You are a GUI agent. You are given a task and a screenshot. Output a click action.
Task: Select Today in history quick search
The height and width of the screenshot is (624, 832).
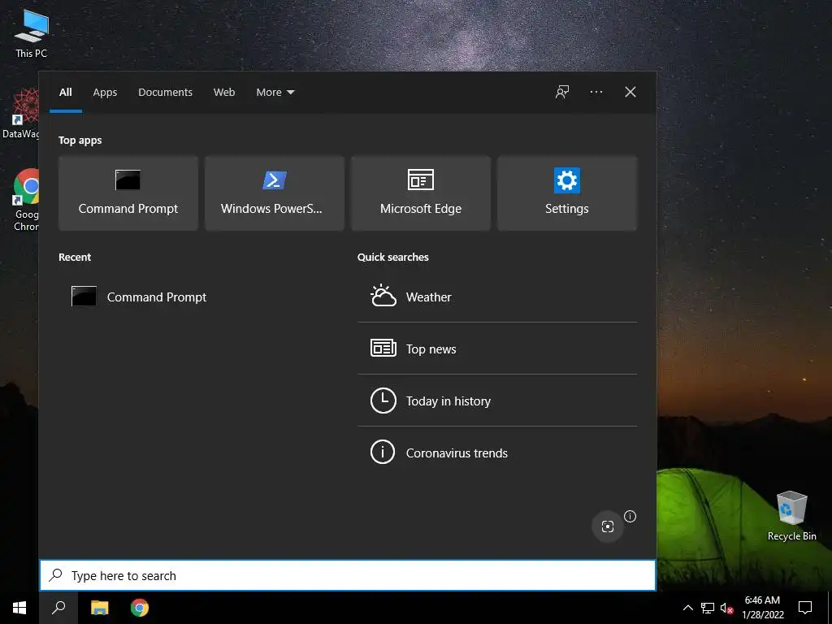[x=497, y=401]
